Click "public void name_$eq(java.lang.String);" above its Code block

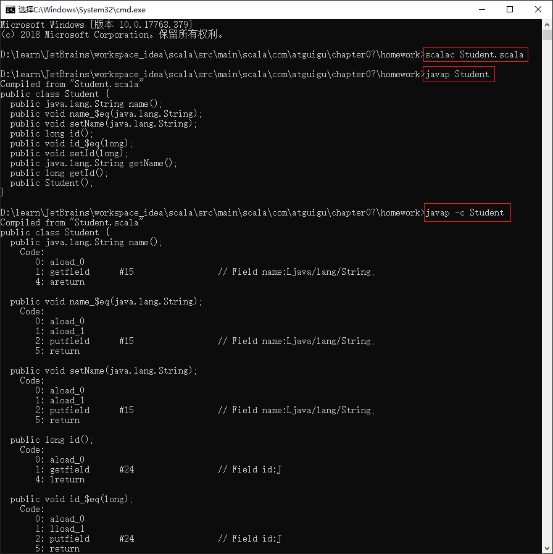[106, 302]
